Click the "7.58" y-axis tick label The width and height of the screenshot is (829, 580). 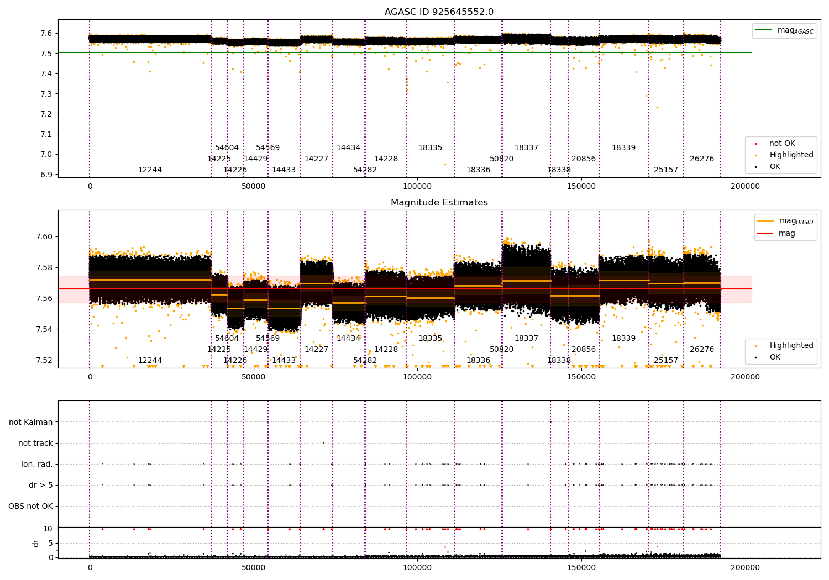tap(45, 268)
